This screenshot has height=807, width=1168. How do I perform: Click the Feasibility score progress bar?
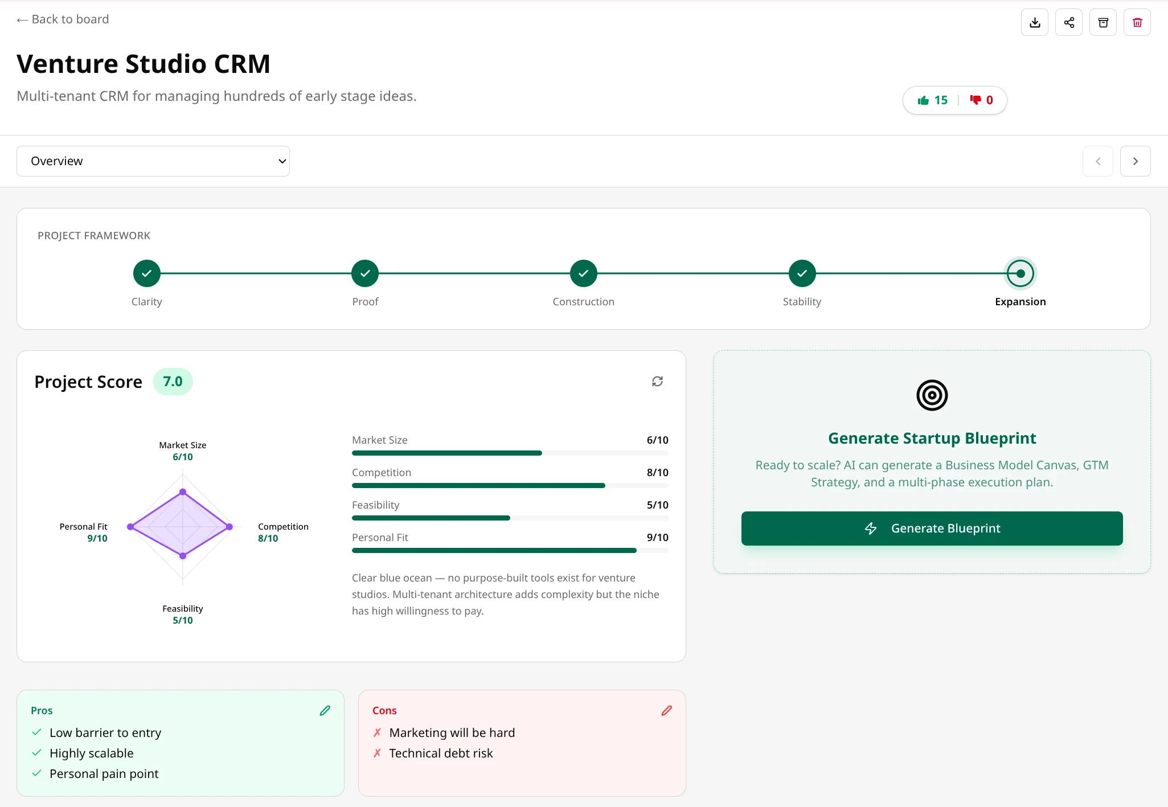pyautogui.click(x=509, y=518)
